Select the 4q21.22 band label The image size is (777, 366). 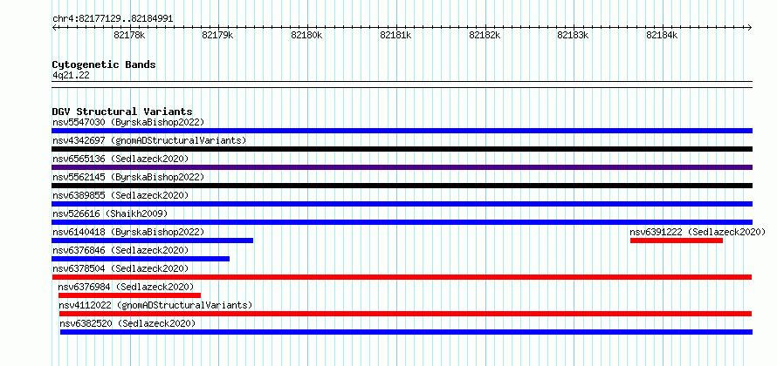(x=71, y=76)
